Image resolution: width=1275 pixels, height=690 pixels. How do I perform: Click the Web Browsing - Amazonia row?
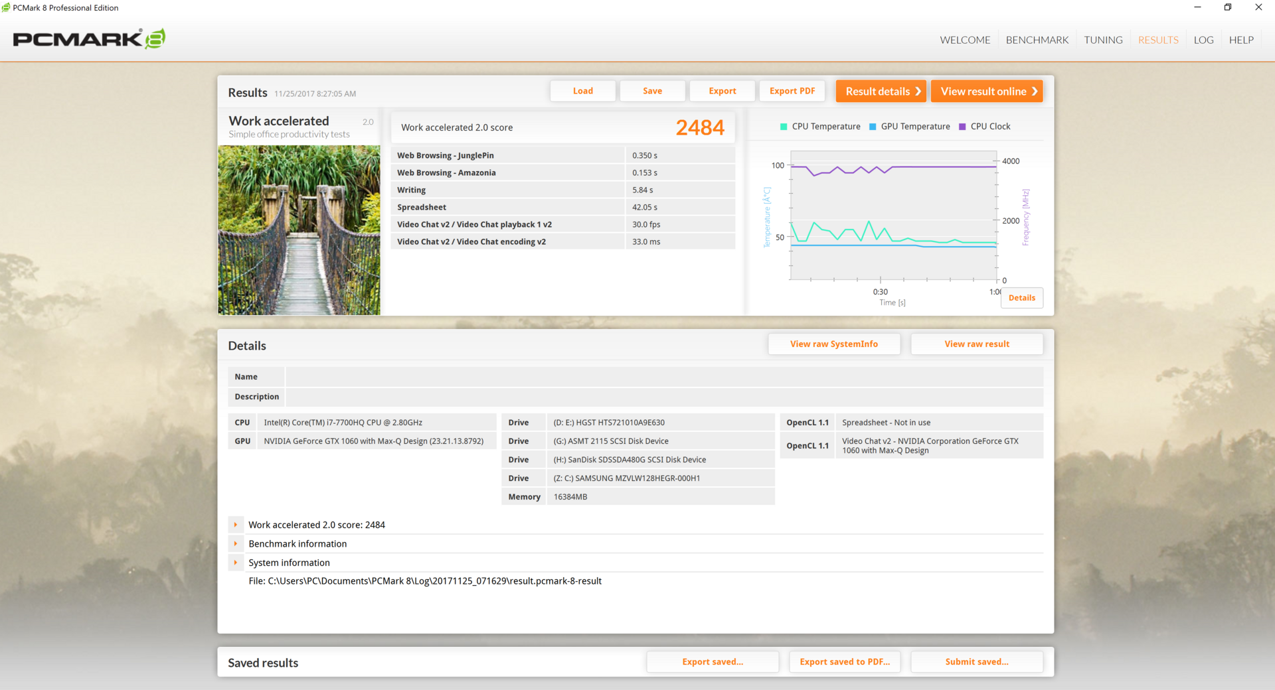pos(563,172)
